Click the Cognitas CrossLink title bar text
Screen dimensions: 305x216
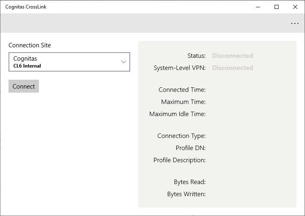click(x=26, y=7)
